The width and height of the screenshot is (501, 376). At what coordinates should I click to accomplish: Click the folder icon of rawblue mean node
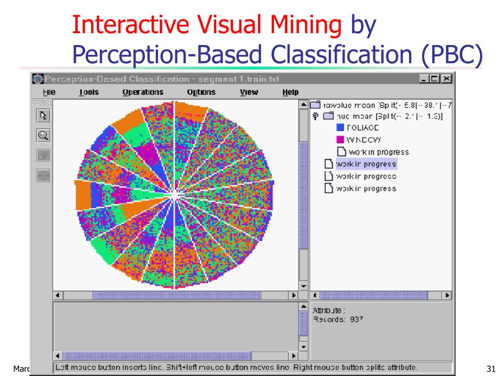tap(316, 105)
